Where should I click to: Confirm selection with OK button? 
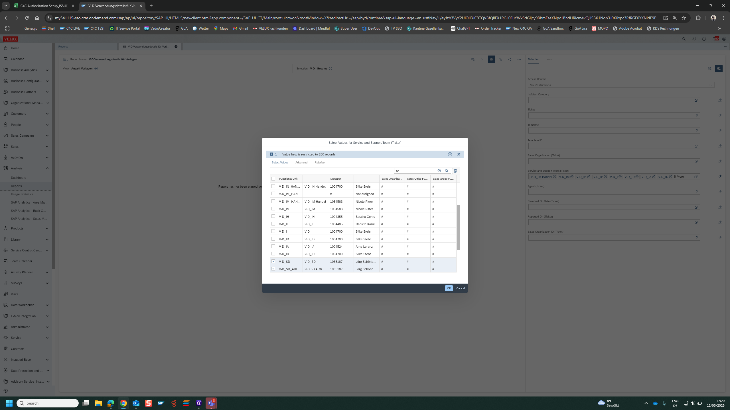[x=449, y=288]
